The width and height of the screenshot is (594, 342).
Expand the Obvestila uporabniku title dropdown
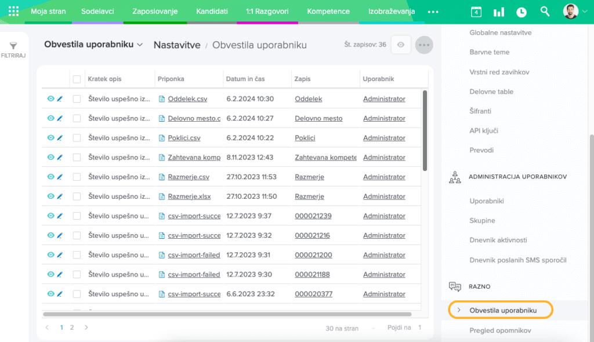140,45
